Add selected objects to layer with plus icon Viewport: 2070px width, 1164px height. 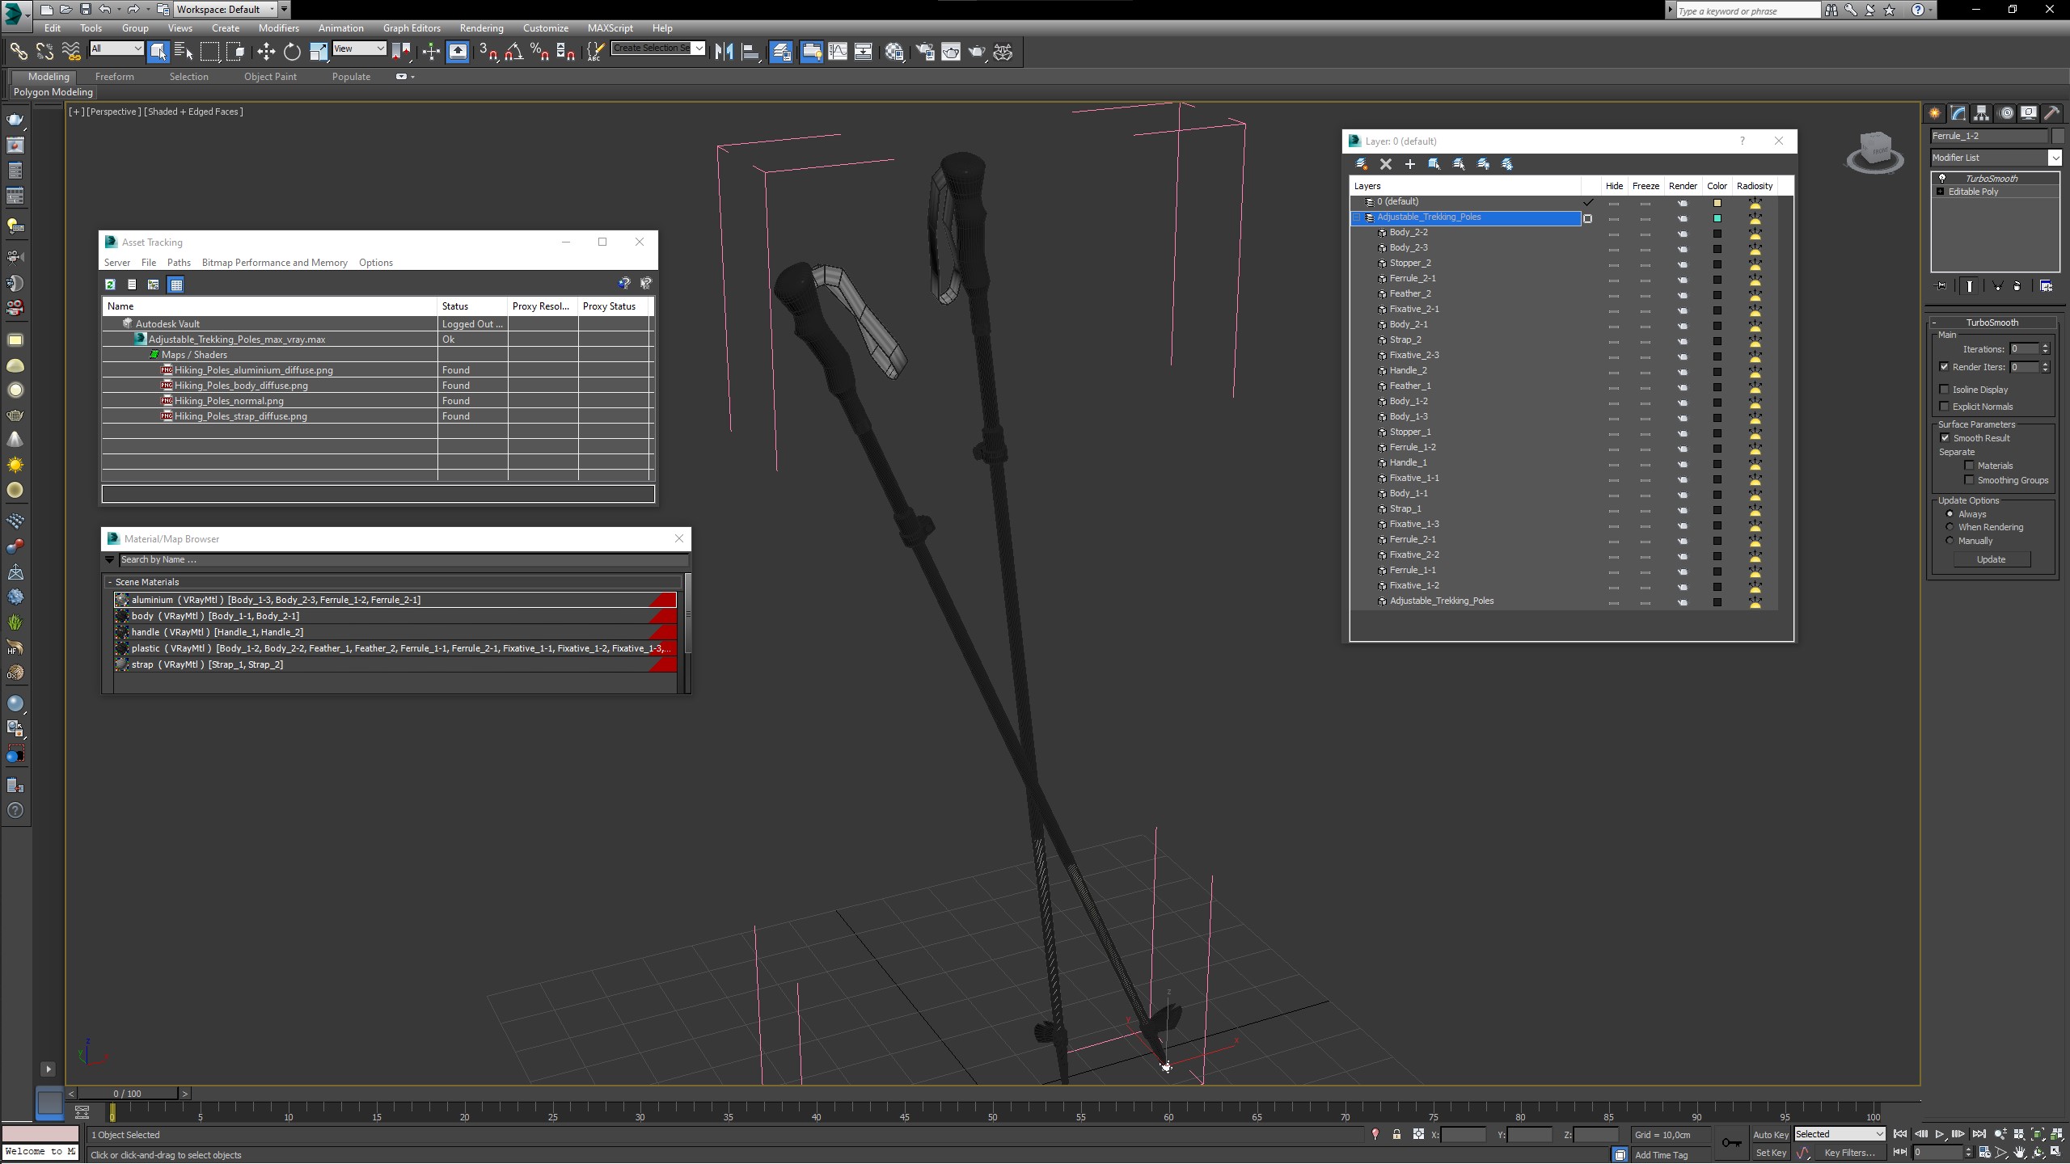pos(1410,164)
